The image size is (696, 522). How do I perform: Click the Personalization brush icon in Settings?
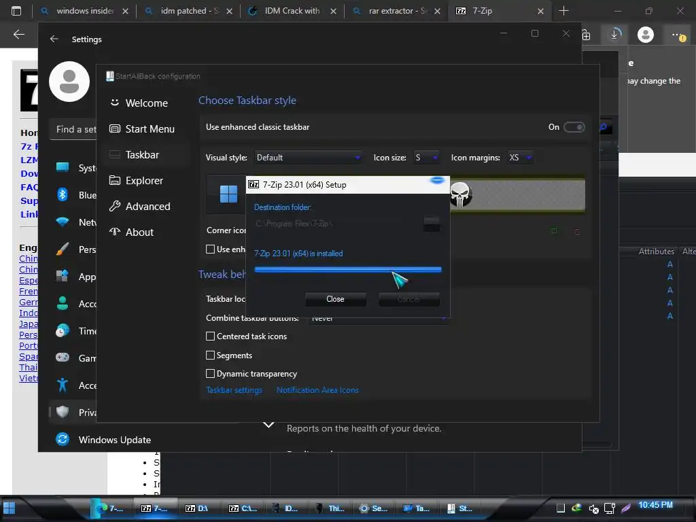click(62, 249)
